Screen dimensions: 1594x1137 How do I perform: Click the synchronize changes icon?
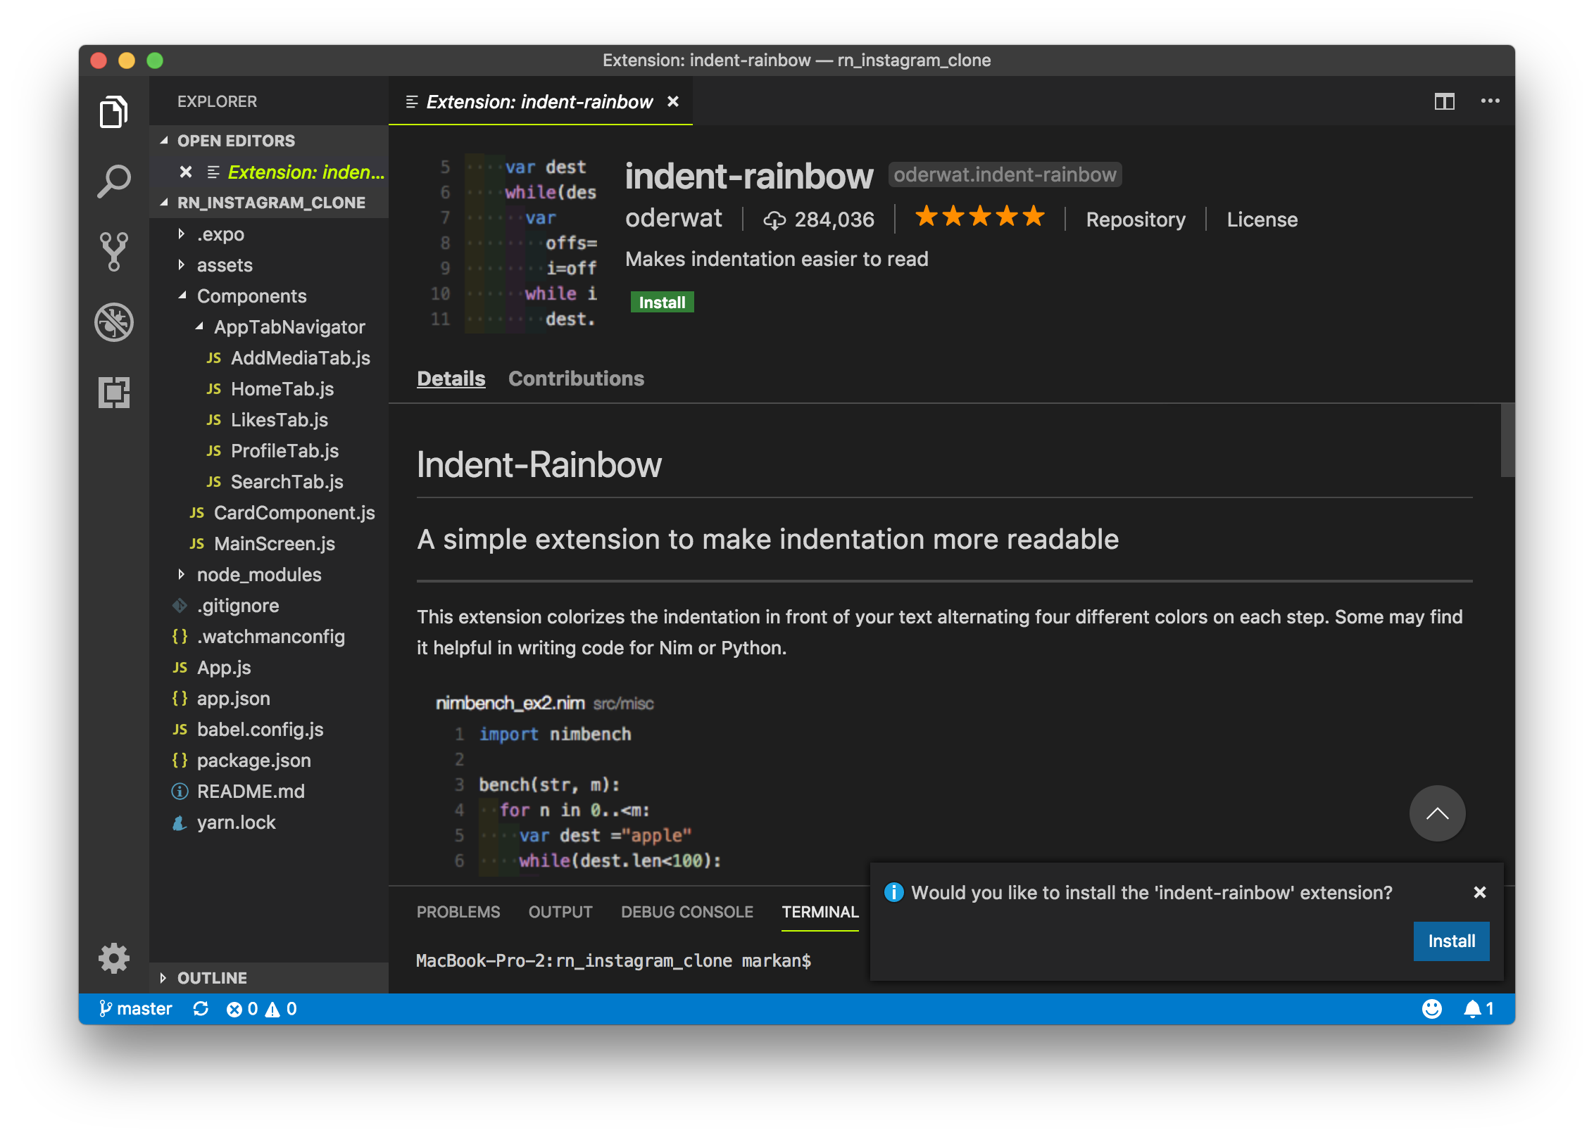201,1009
